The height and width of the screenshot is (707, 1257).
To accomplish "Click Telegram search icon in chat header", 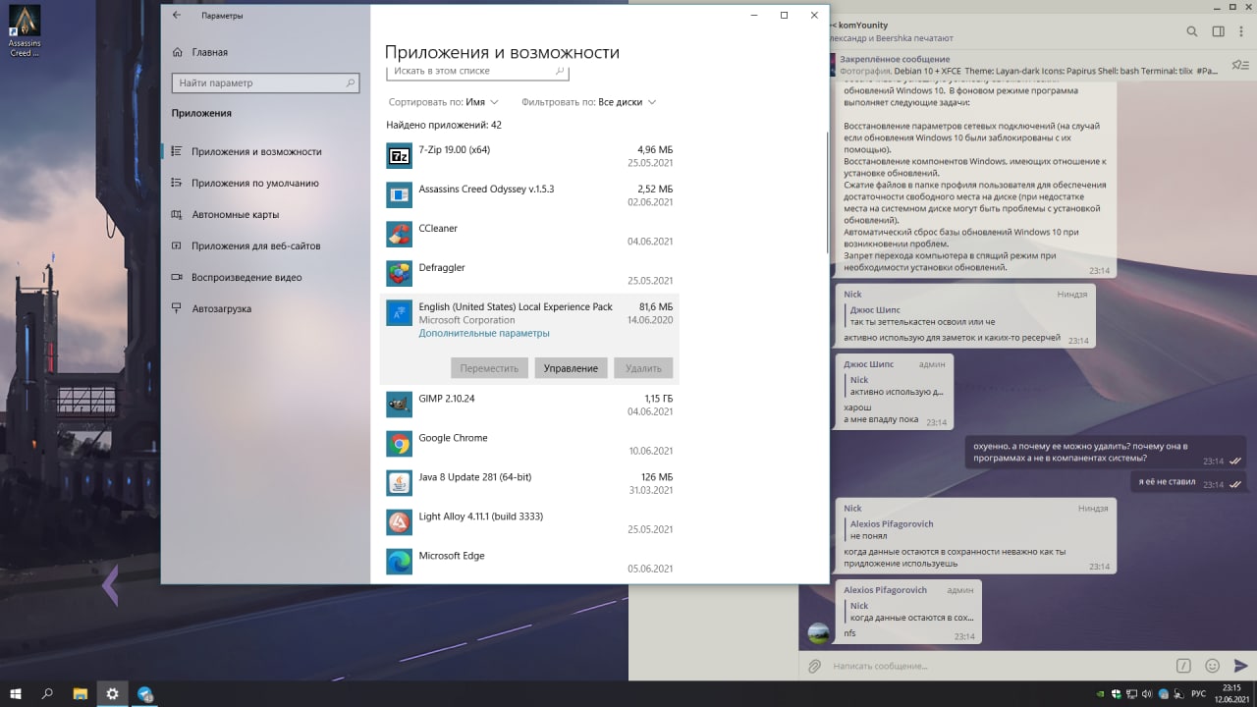I will coord(1192,31).
